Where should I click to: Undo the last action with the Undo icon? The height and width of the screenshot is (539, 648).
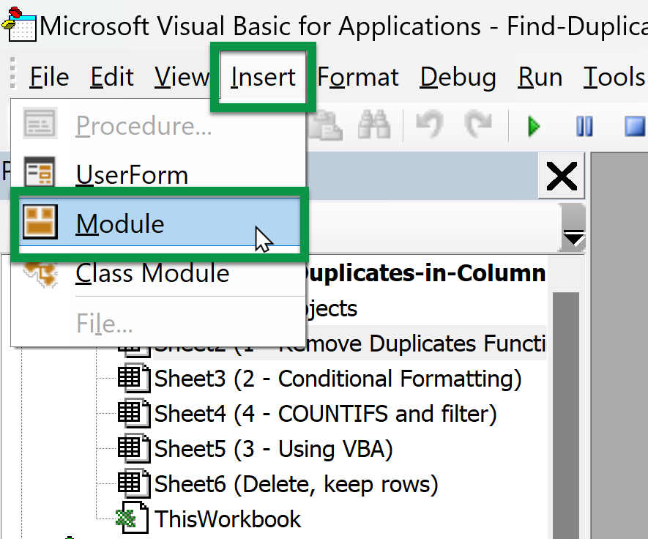[429, 126]
